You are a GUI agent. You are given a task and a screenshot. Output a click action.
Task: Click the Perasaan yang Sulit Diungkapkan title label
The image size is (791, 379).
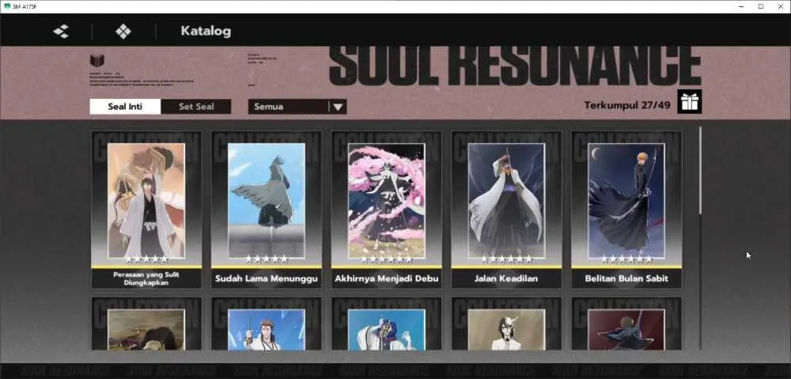tap(146, 279)
